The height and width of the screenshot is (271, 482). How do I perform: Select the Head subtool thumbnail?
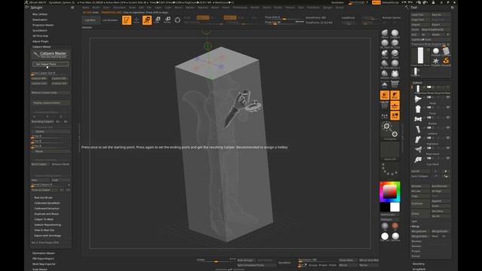pyautogui.click(x=418, y=99)
